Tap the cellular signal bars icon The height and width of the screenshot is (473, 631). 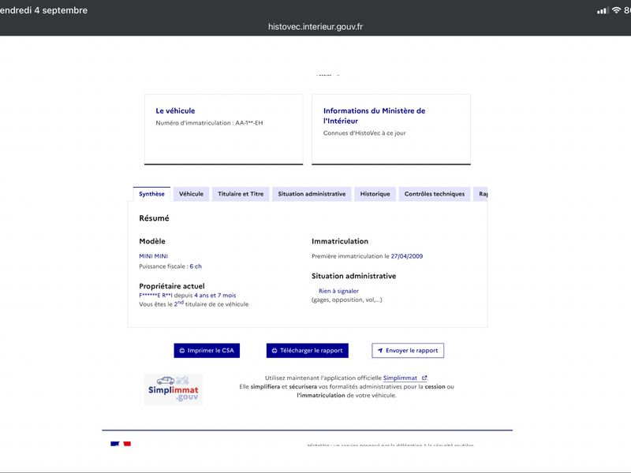(603, 11)
